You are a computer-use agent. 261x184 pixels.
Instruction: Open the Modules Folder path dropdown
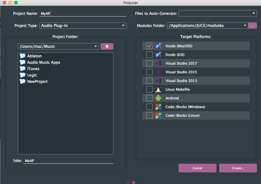[207, 25]
